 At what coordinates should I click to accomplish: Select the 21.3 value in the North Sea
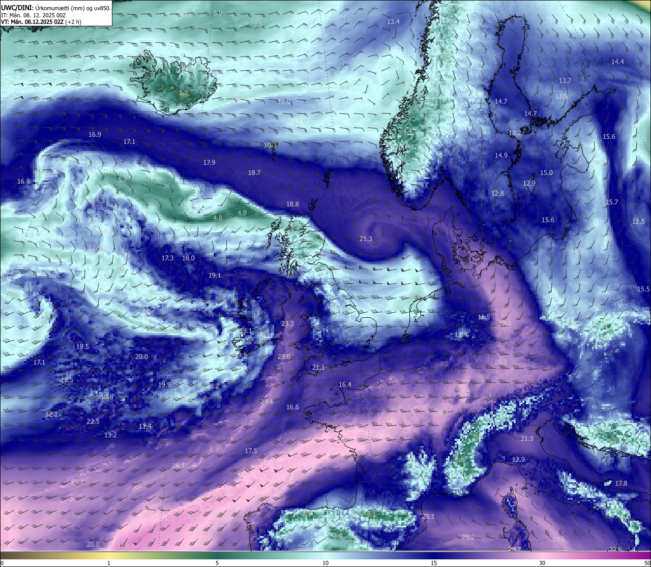pos(366,238)
